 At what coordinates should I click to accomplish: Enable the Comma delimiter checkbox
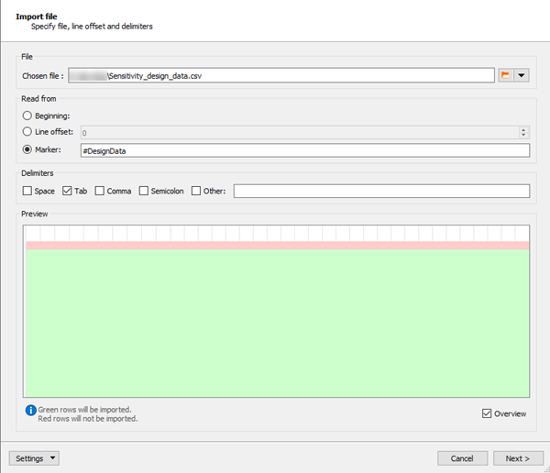click(x=100, y=191)
